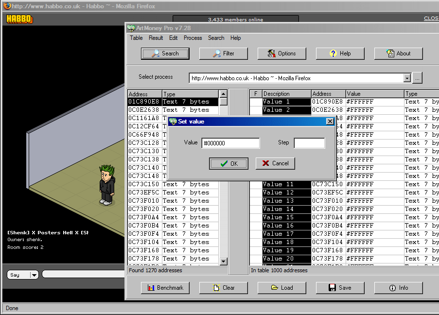
Task: Click the Habbo logo
Action: 19,19
